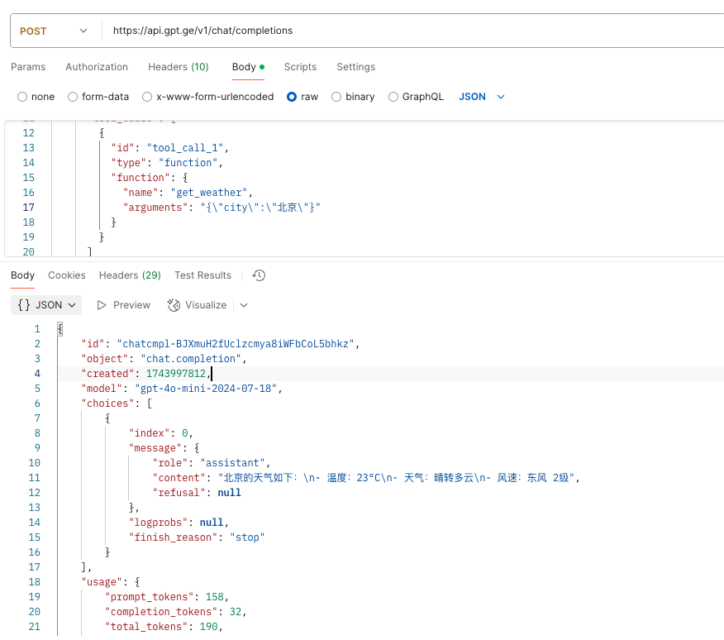Screen dimensions: 724x640
Task: Click the "choices" key in response
Action: [x=108, y=404]
